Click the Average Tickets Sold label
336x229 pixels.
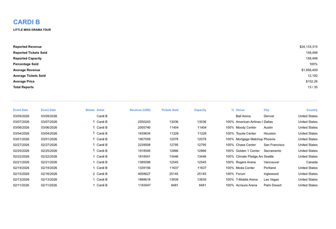[29, 76]
